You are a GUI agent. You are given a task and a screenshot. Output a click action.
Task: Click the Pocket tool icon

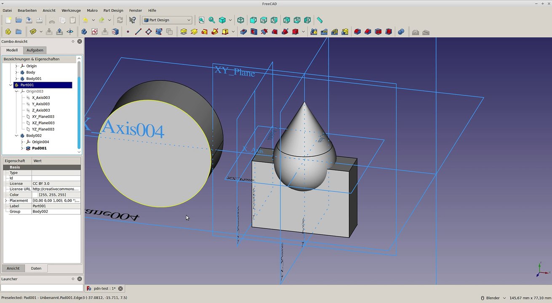point(243,32)
